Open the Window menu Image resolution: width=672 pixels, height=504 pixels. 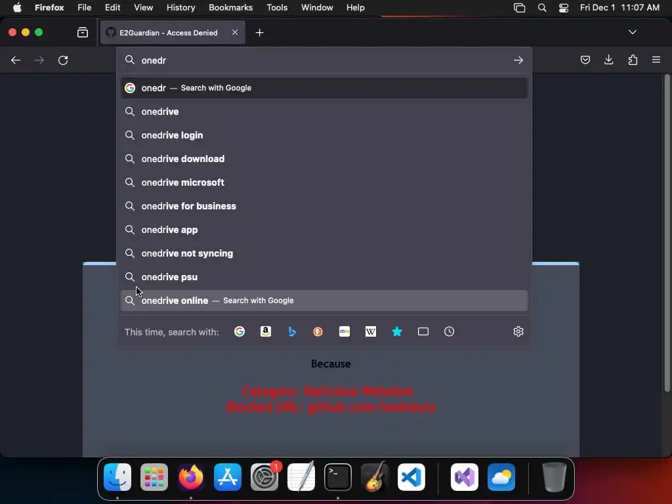[x=317, y=8]
